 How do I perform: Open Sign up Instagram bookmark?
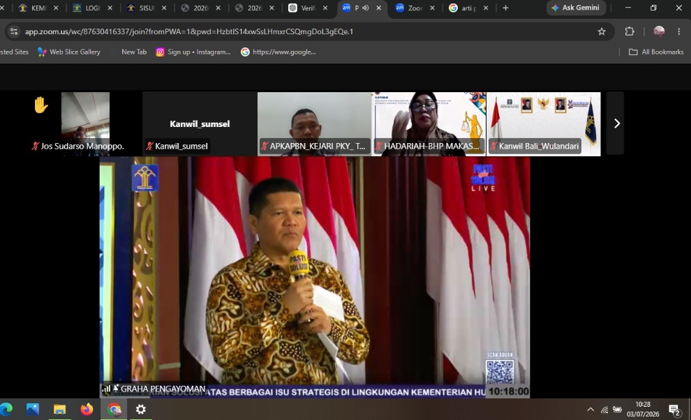[193, 52]
